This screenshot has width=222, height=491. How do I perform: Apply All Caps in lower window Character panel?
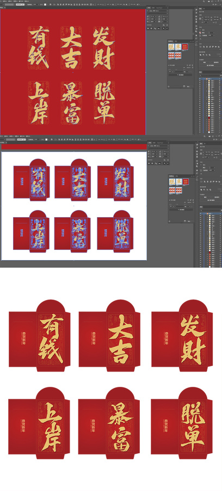click(149, 164)
